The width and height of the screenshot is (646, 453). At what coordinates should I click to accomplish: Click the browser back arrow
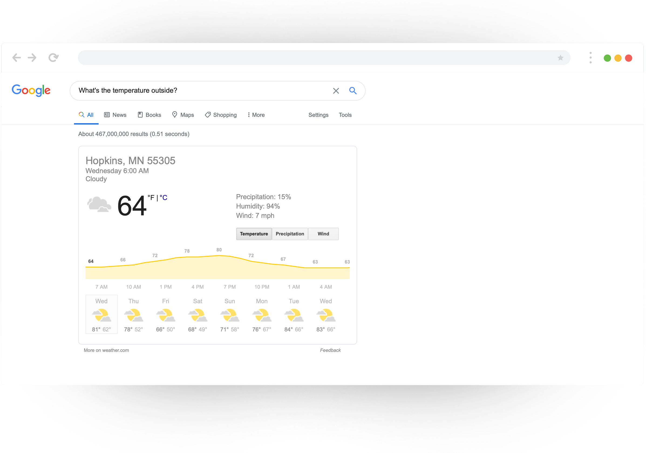[x=17, y=58]
